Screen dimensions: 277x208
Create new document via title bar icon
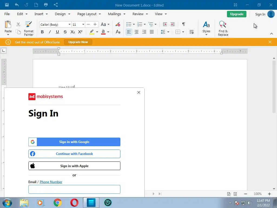pyautogui.click(x=36, y=5)
